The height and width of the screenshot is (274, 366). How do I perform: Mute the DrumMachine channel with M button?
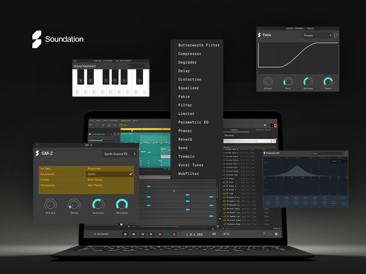coord(118,134)
